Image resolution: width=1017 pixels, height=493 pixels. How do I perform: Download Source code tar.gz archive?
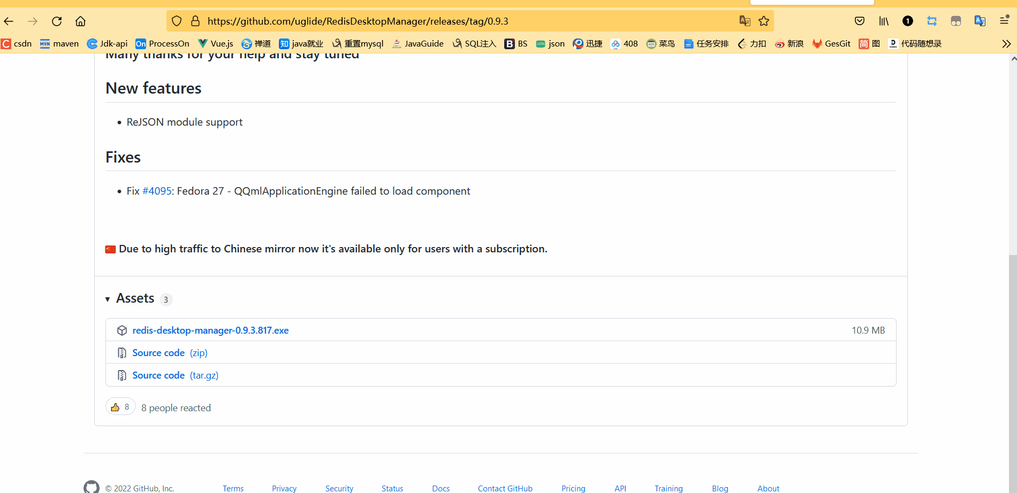(x=175, y=375)
